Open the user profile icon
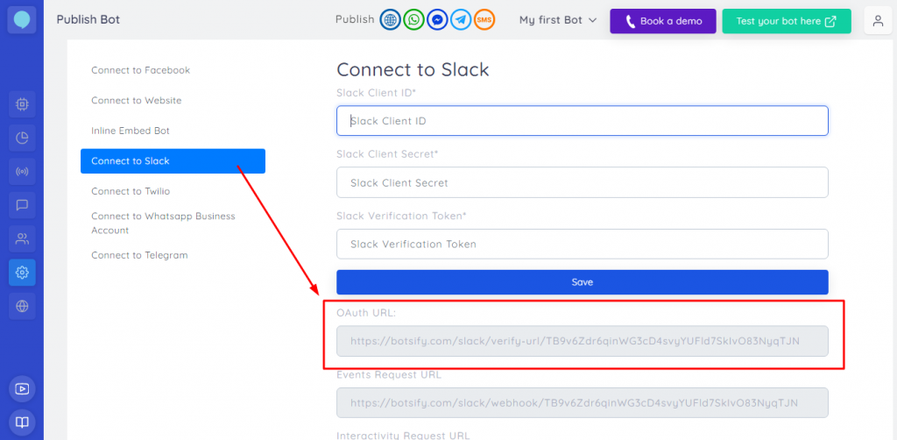897x440 pixels. pos(878,21)
